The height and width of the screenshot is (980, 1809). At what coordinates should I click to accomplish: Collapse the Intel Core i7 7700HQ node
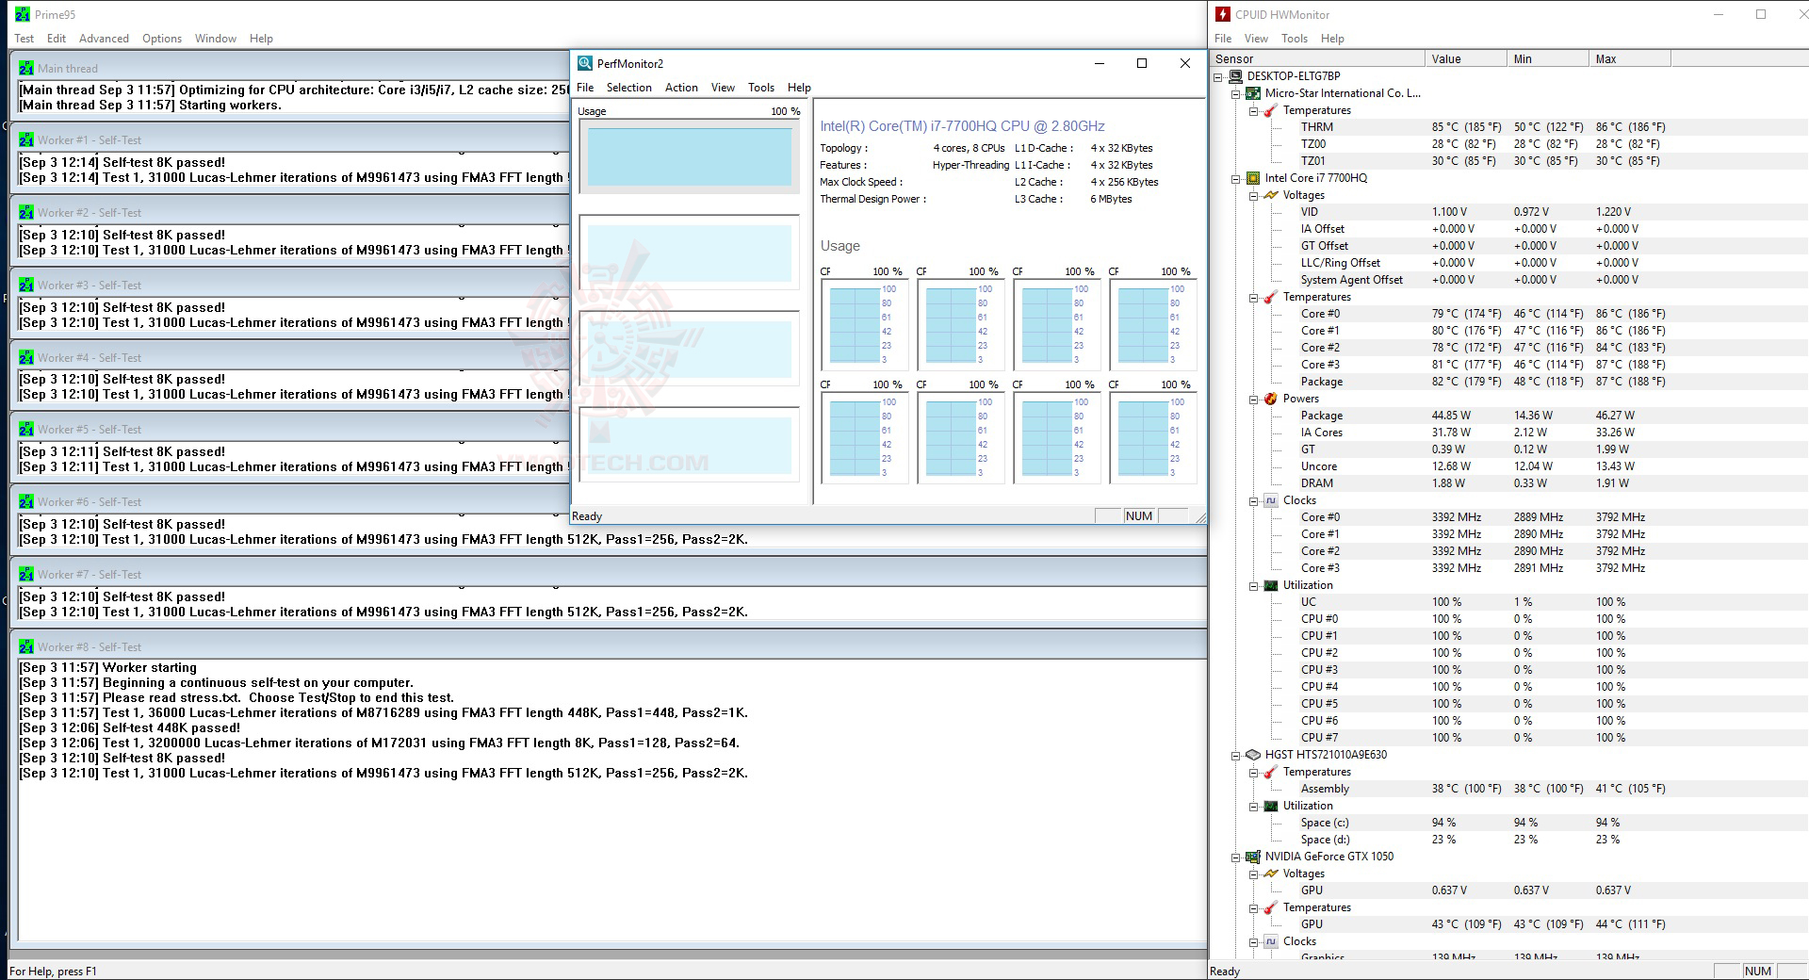coord(1236,178)
